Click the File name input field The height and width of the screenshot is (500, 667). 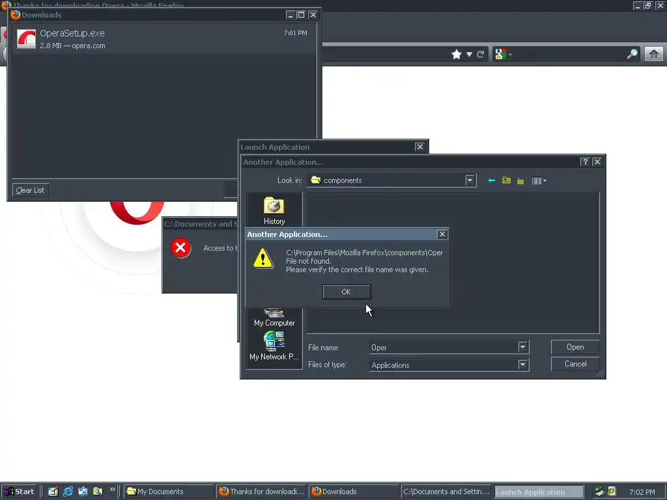point(444,348)
